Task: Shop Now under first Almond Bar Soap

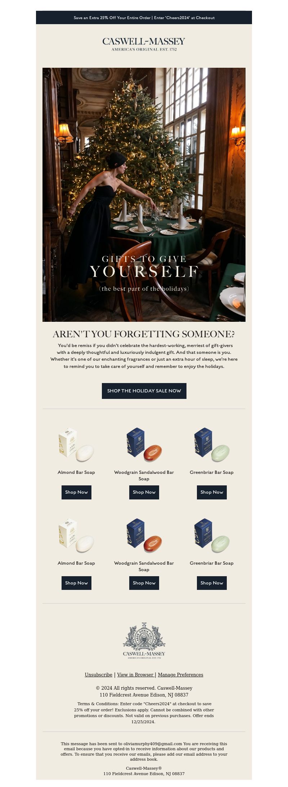Action: [x=76, y=492]
